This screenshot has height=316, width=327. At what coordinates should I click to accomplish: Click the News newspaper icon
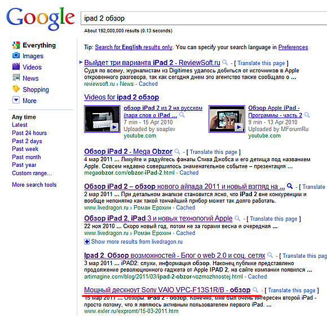click(16, 77)
